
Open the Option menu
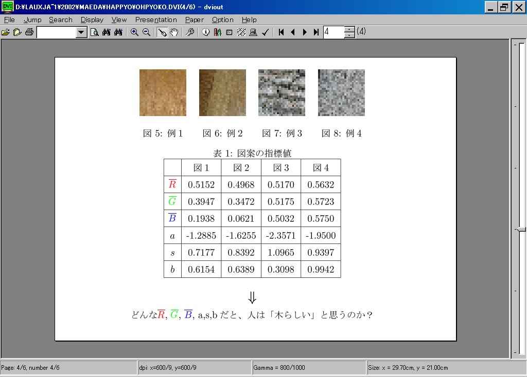[222, 20]
